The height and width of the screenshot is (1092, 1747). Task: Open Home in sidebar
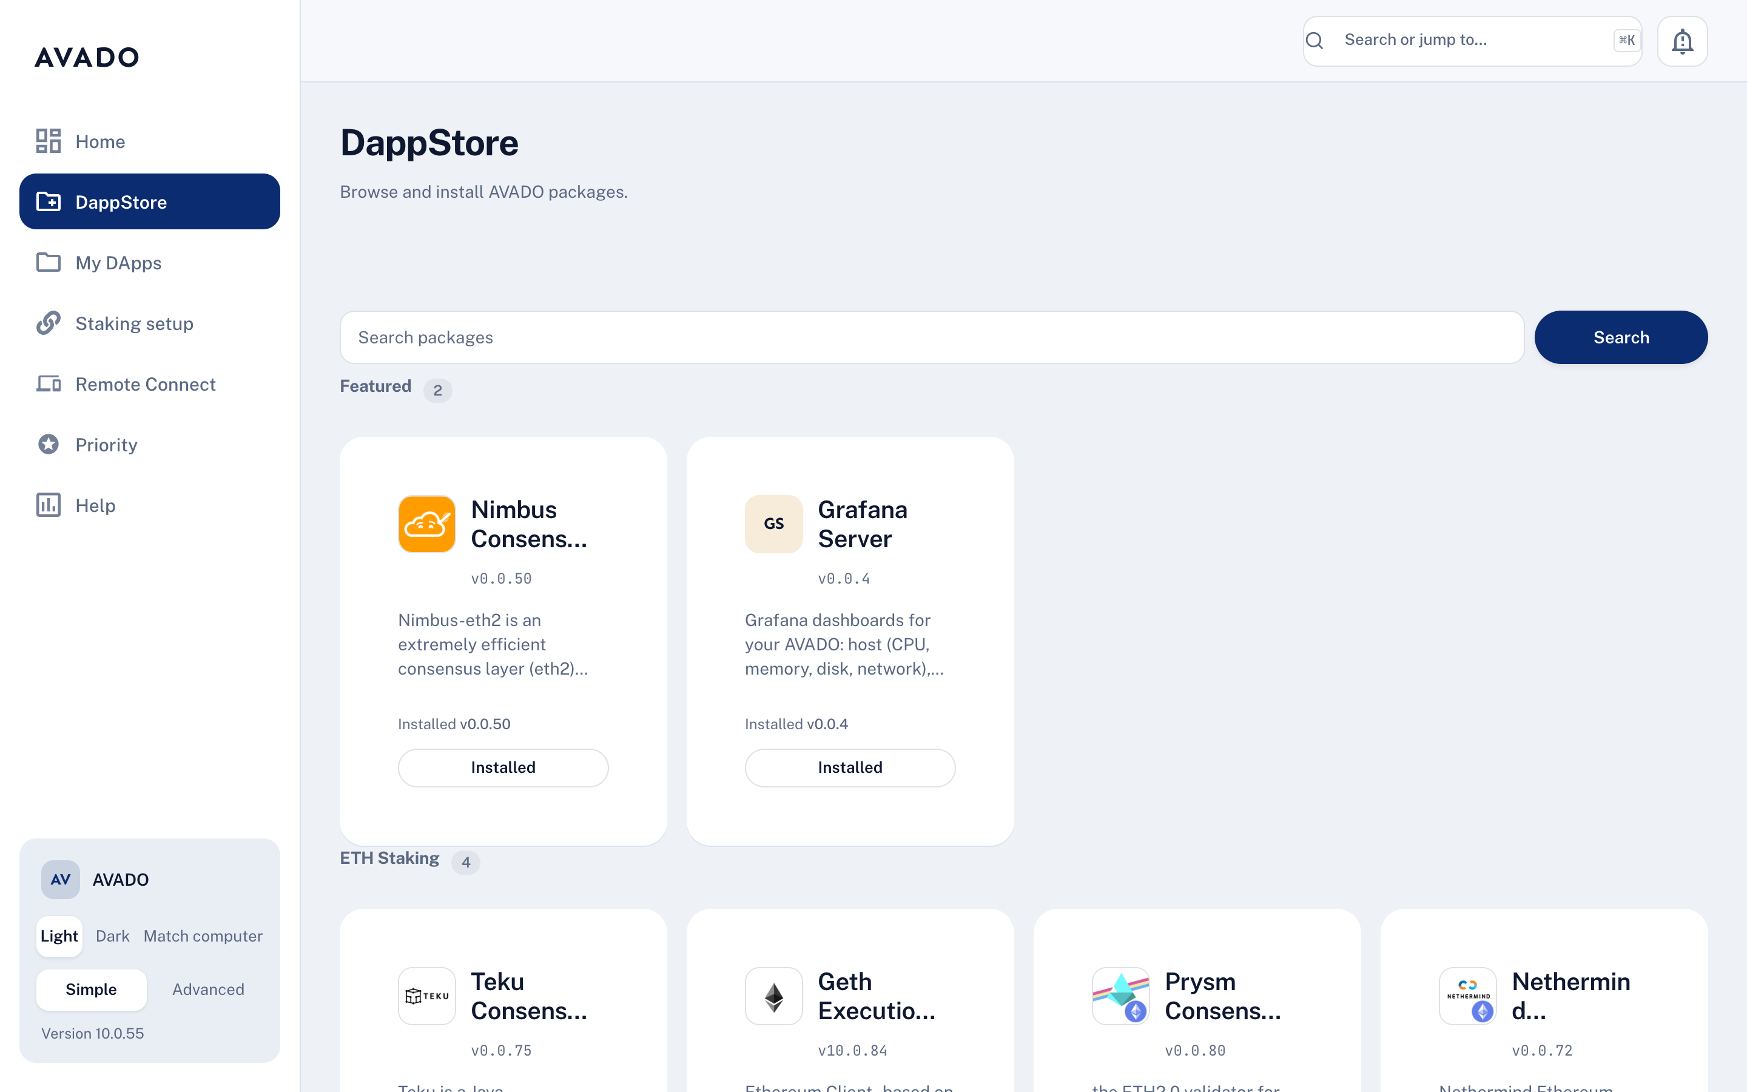click(x=149, y=141)
